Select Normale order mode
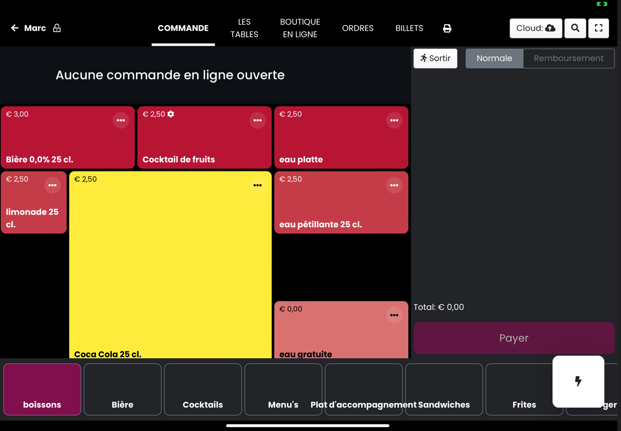Image resolution: width=621 pixels, height=431 pixels. coord(494,58)
